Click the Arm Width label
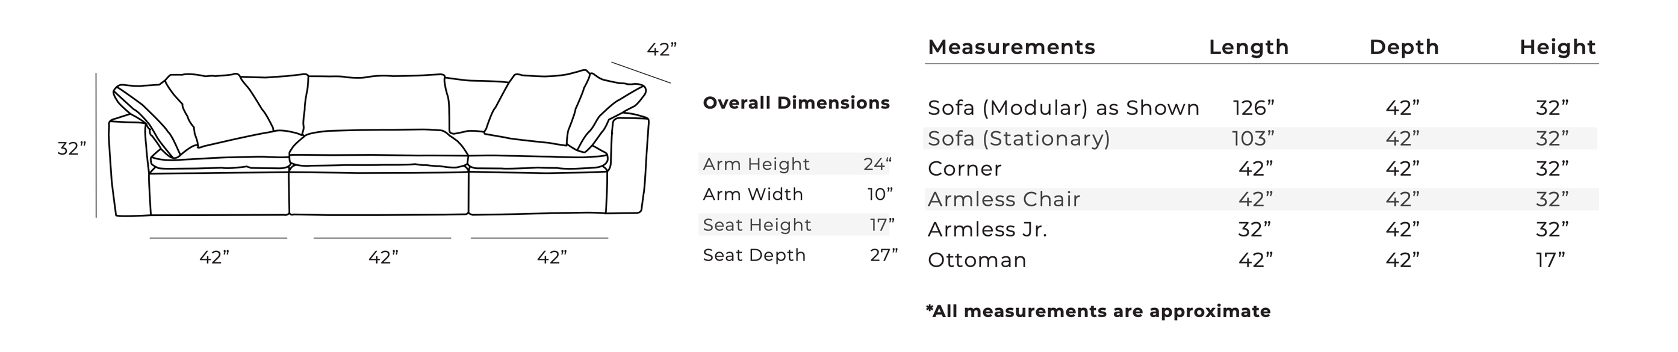The image size is (1678, 352). tap(753, 194)
